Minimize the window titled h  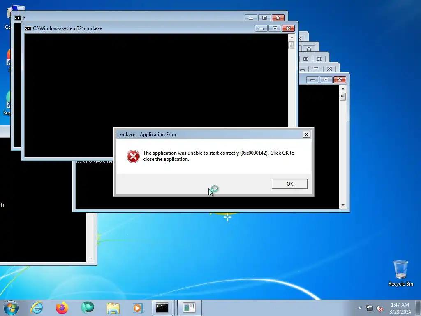[x=251, y=18]
